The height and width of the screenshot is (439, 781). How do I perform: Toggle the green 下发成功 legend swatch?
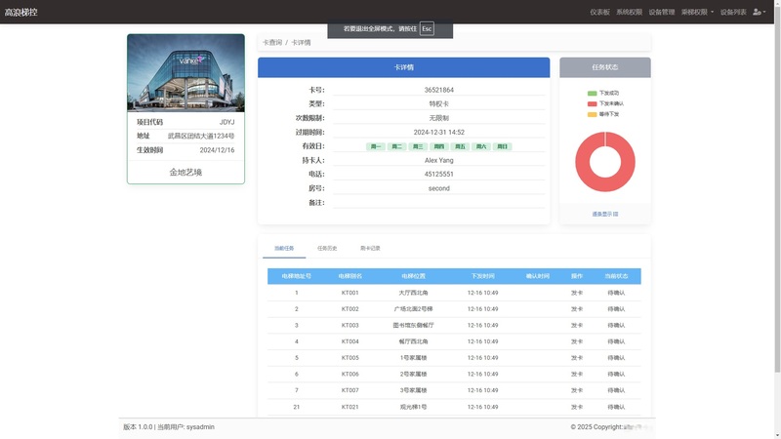[x=592, y=93]
